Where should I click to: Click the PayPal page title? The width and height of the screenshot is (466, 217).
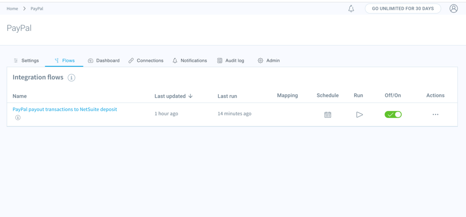click(19, 28)
